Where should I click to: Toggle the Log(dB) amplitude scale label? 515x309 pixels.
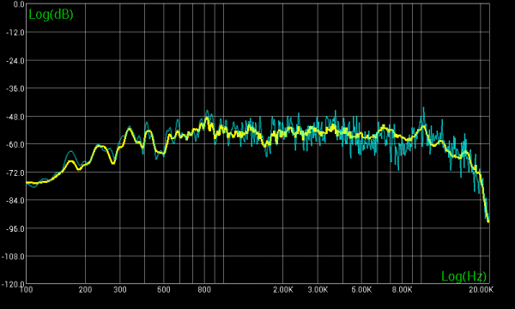51,15
